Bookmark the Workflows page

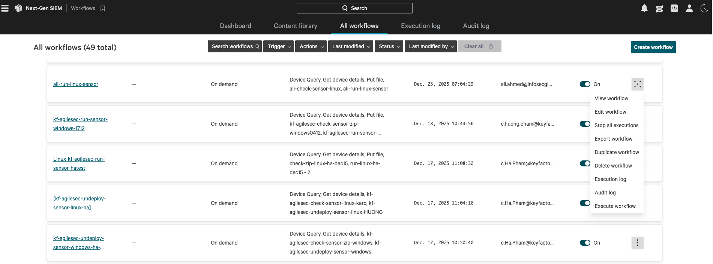pyautogui.click(x=103, y=8)
